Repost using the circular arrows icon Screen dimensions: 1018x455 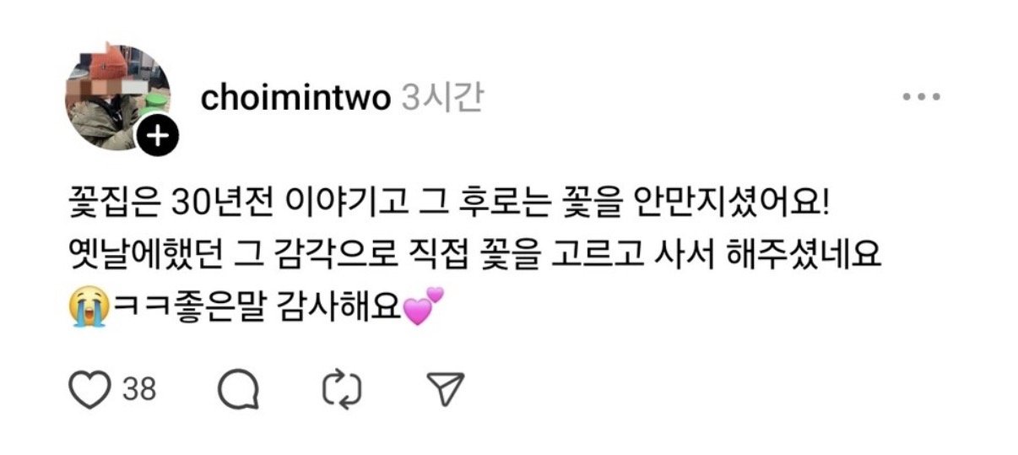click(342, 389)
